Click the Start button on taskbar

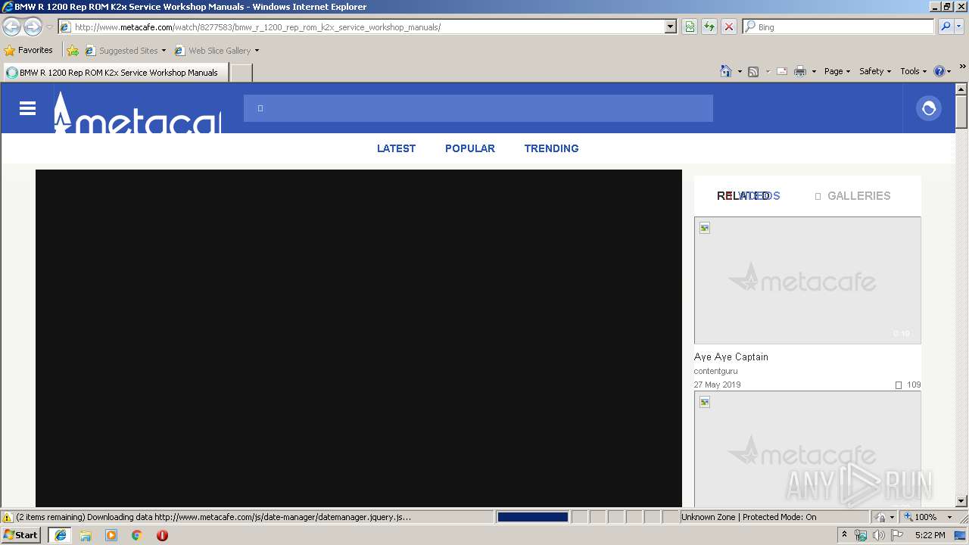click(x=21, y=535)
